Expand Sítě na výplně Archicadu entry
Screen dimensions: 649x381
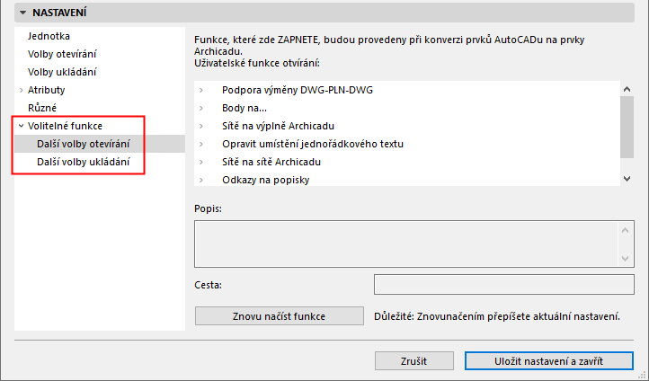202,126
